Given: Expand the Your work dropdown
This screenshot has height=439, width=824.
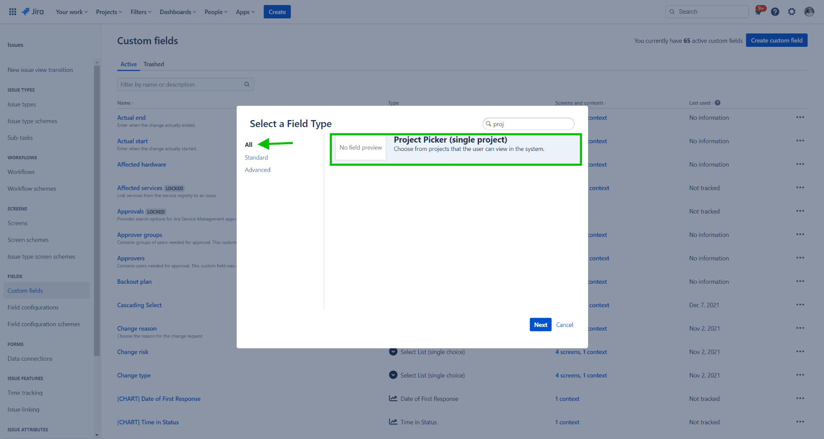Looking at the screenshot, I should pyautogui.click(x=72, y=12).
